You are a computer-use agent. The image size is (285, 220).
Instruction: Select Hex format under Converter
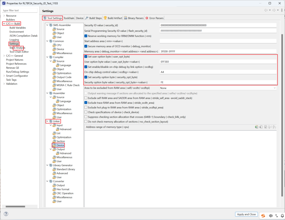pyautogui.click(x=63, y=189)
